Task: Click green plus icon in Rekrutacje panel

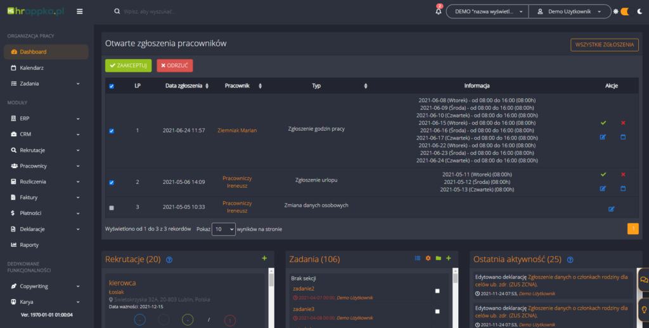Action: click(x=264, y=258)
